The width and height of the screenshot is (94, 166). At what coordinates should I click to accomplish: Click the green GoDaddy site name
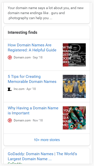[15, 163]
